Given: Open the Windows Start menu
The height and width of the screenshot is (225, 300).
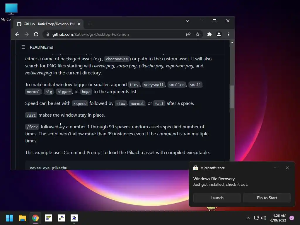Looking at the screenshot, I should 9,218.
